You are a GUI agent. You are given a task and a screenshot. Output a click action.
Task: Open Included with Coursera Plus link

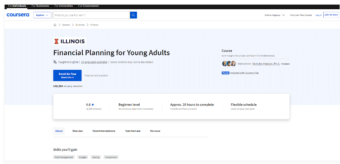pos(244,73)
